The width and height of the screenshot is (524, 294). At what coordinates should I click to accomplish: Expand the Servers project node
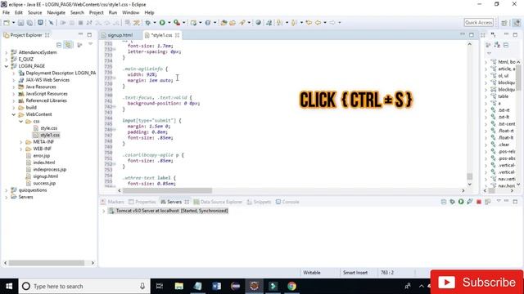(7, 197)
